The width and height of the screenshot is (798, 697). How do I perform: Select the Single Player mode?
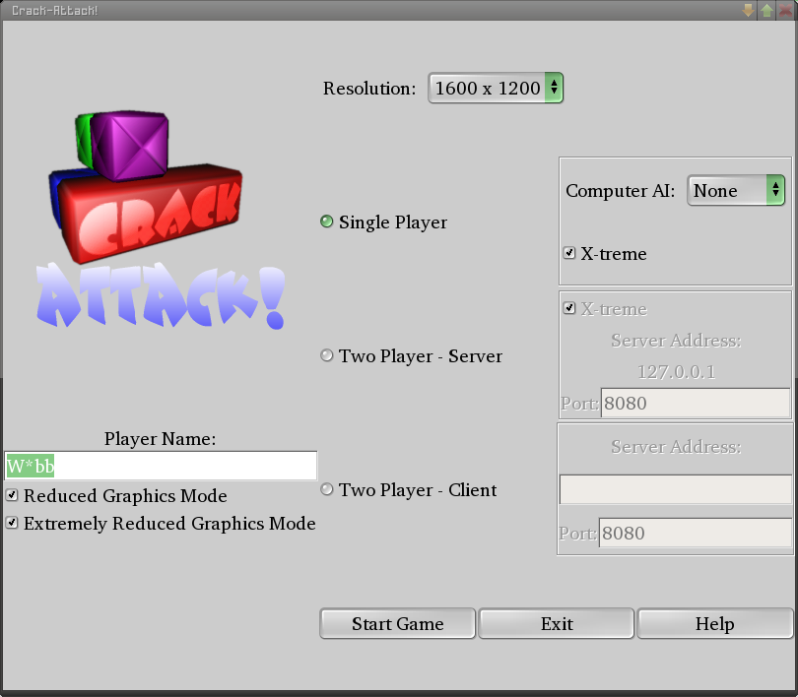click(327, 222)
